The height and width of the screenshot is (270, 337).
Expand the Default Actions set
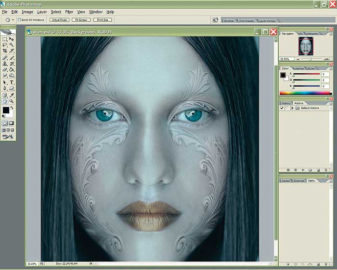click(x=292, y=108)
